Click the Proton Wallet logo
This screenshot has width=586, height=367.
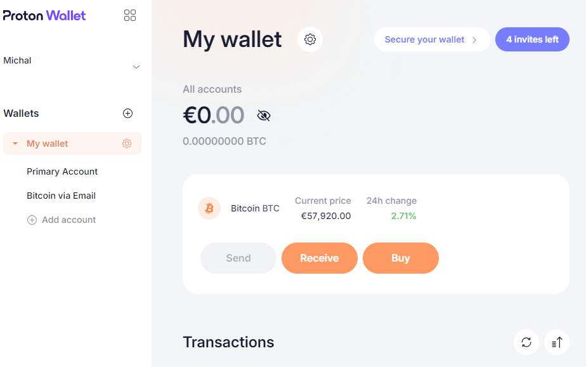tap(44, 15)
